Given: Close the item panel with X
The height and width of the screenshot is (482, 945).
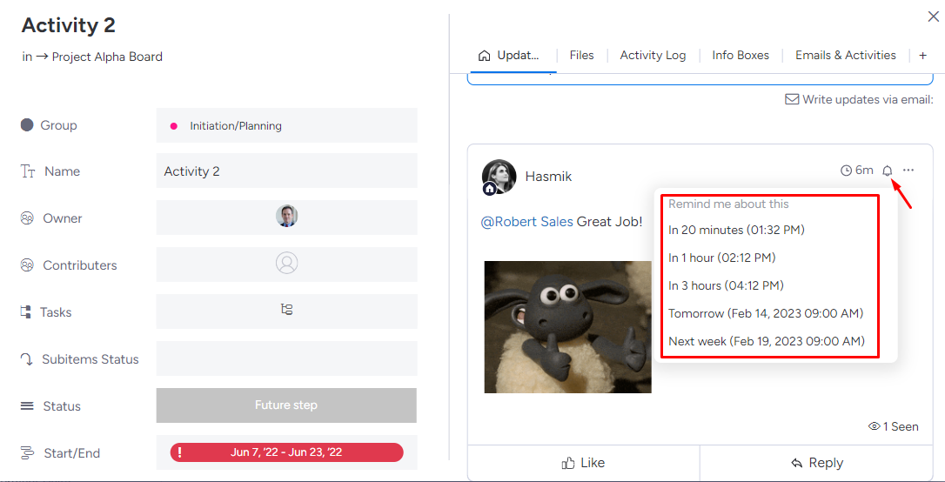Looking at the screenshot, I should (934, 16).
